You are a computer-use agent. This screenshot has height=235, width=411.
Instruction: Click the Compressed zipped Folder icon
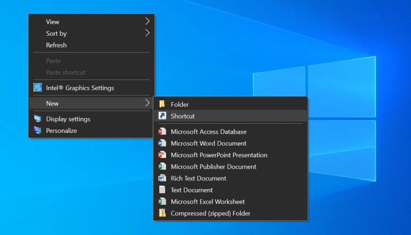click(162, 213)
